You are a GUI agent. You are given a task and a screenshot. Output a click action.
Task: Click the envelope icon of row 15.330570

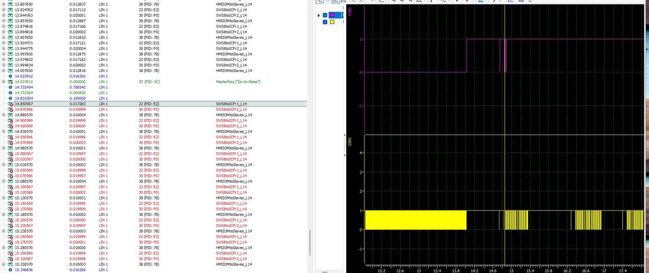click(10, 264)
